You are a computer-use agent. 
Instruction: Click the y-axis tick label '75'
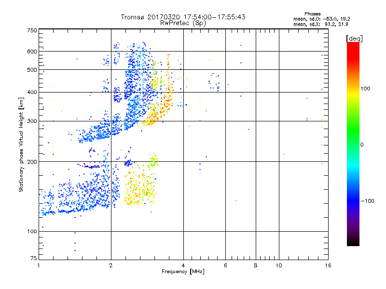(33, 258)
